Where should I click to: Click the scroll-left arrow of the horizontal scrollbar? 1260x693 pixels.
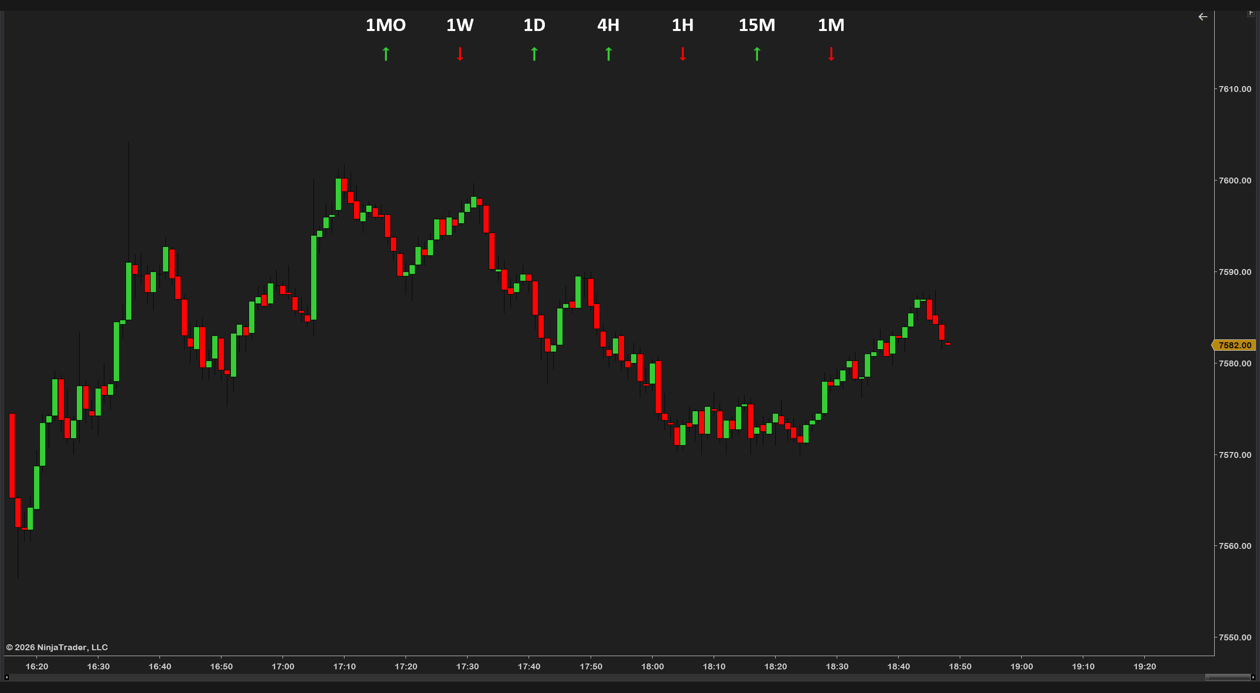click(6, 678)
